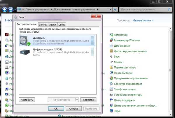
Task: Switch to the Звуки tab
Action: [x=52, y=25]
